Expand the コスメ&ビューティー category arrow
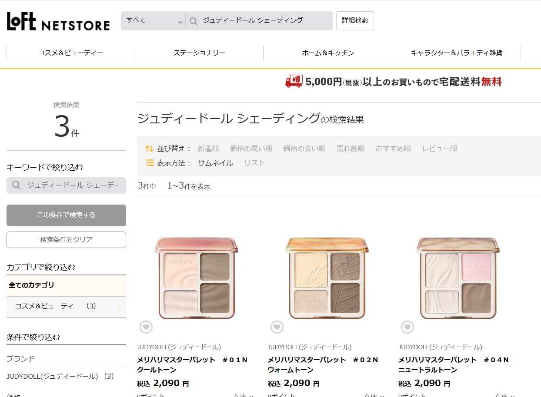Viewport: 541px width, 397px height. [x=120, y=307]
